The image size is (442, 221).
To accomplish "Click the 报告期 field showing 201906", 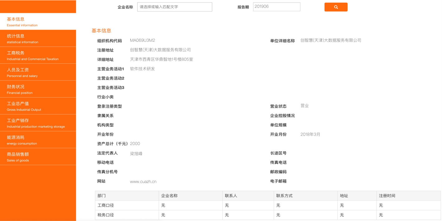I will click(x=276, y=7).
